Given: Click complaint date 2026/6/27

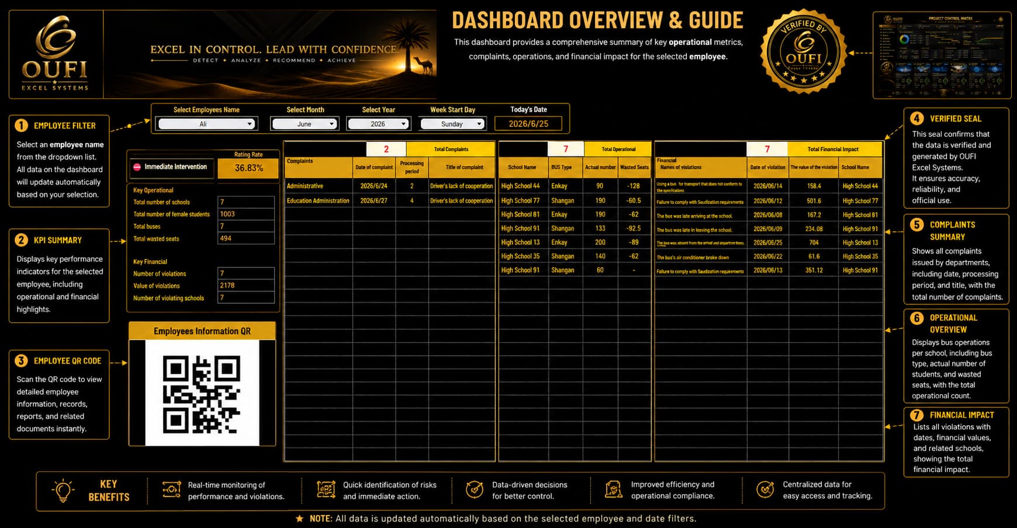Looking at the screenshot, I should point(374,200).
